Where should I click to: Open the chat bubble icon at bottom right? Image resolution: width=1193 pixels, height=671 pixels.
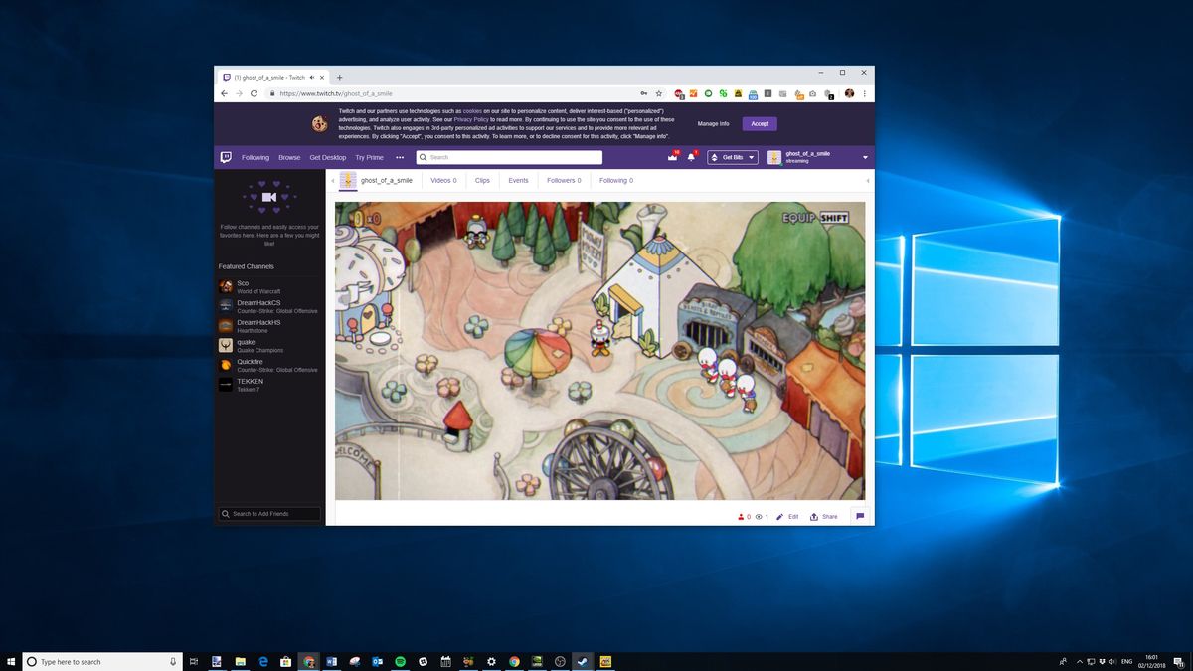click(x=860, y=516)
